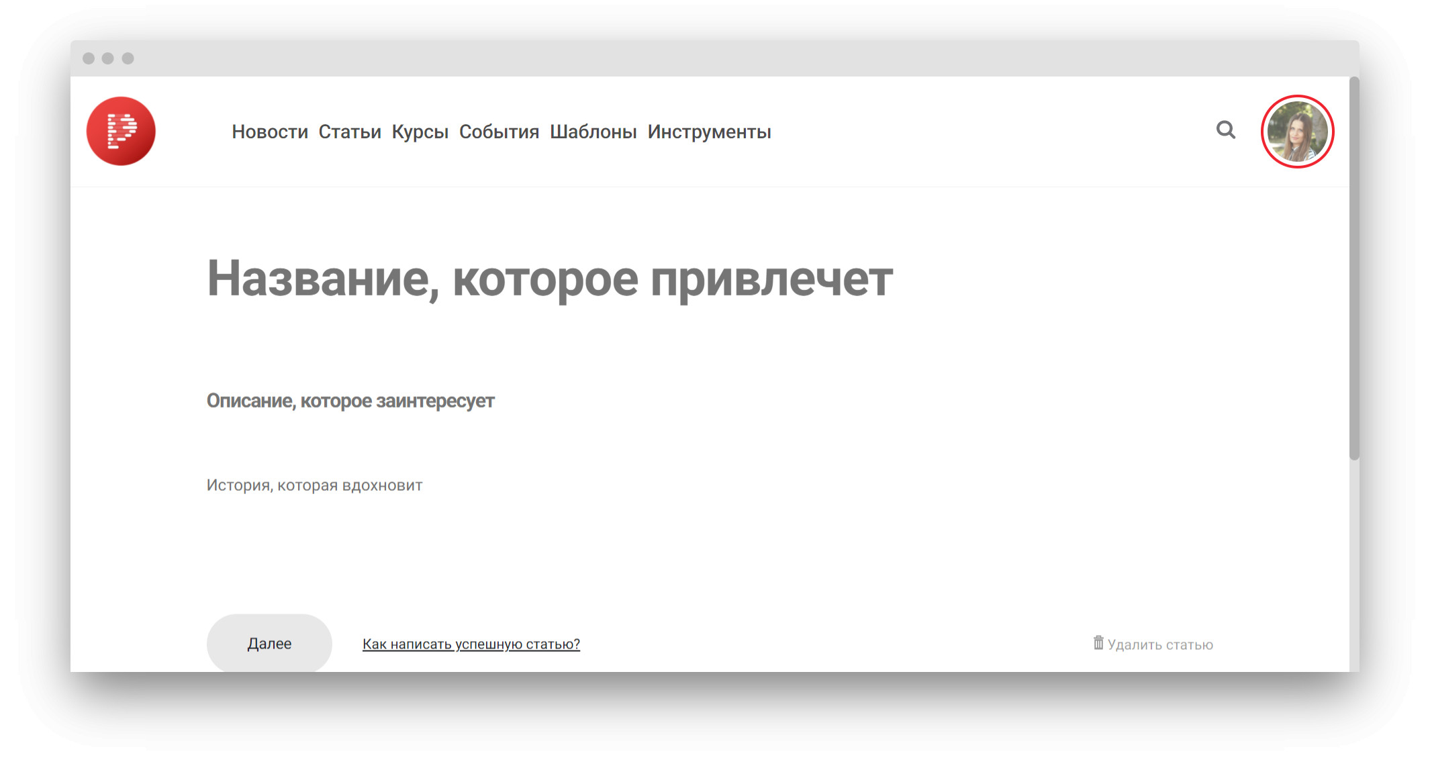The height and width of the screenshot is (772, 1430).
Task: Navigate to Курсы
Action: pos(420,132)
